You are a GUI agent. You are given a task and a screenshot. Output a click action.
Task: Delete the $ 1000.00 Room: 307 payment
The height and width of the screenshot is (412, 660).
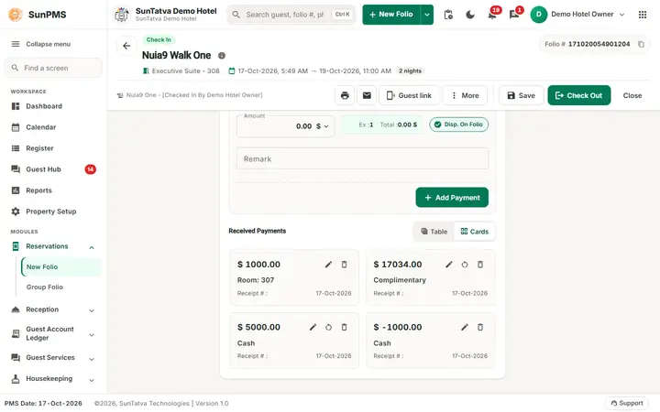coord(344,265)
